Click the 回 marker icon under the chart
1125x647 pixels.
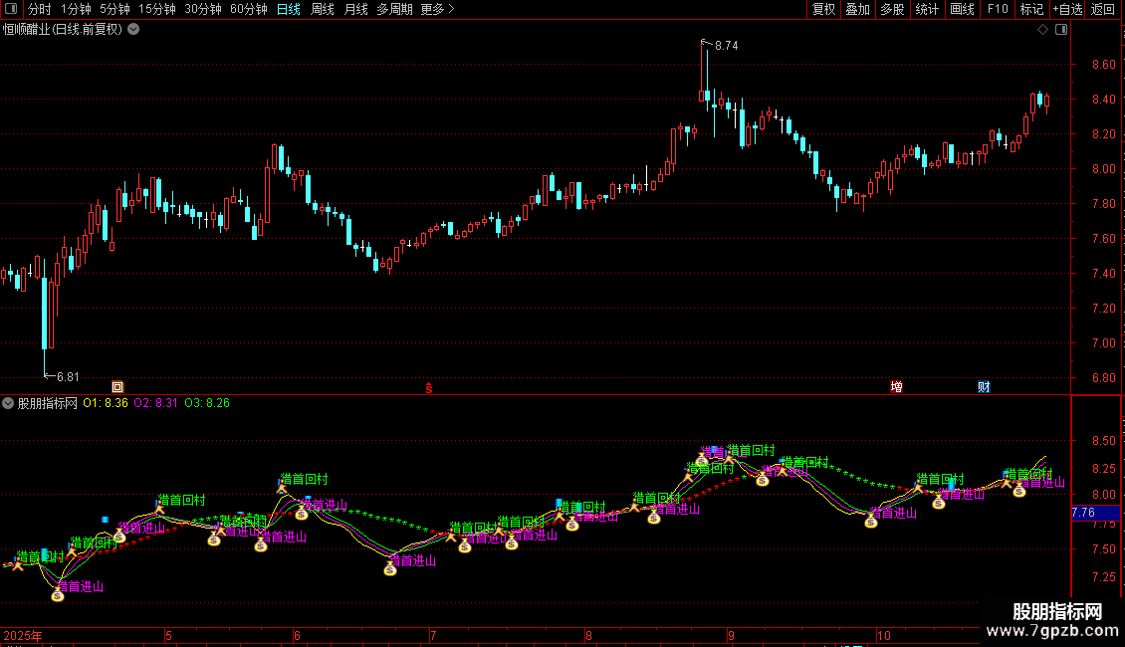pos(117,387)
